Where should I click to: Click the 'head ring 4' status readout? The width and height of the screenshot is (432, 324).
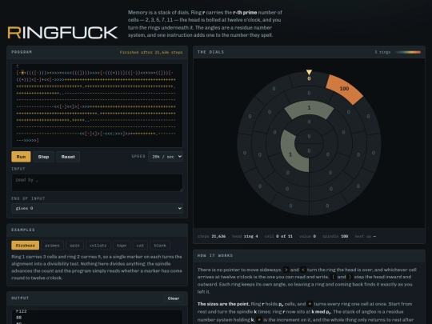245,236
